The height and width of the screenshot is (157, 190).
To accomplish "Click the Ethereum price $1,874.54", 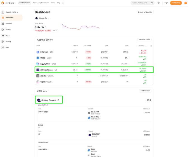I will [104, 52].
